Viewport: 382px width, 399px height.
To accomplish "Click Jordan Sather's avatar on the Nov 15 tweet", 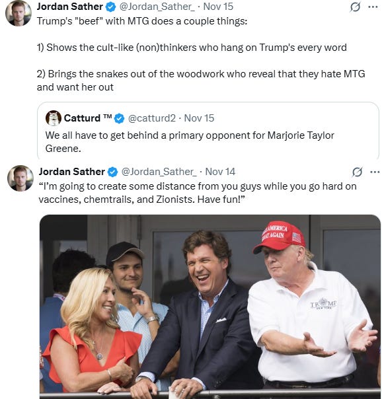I will tap(19, 13).
